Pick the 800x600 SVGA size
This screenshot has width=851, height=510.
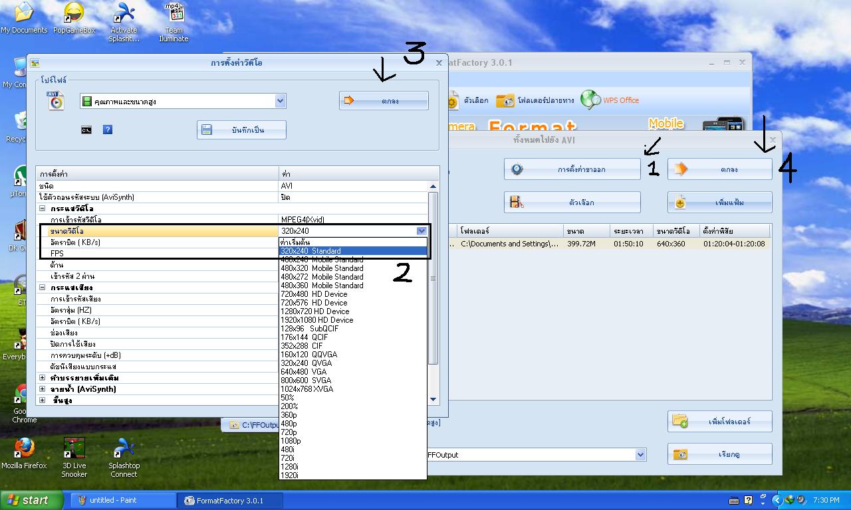pos(353,381)
